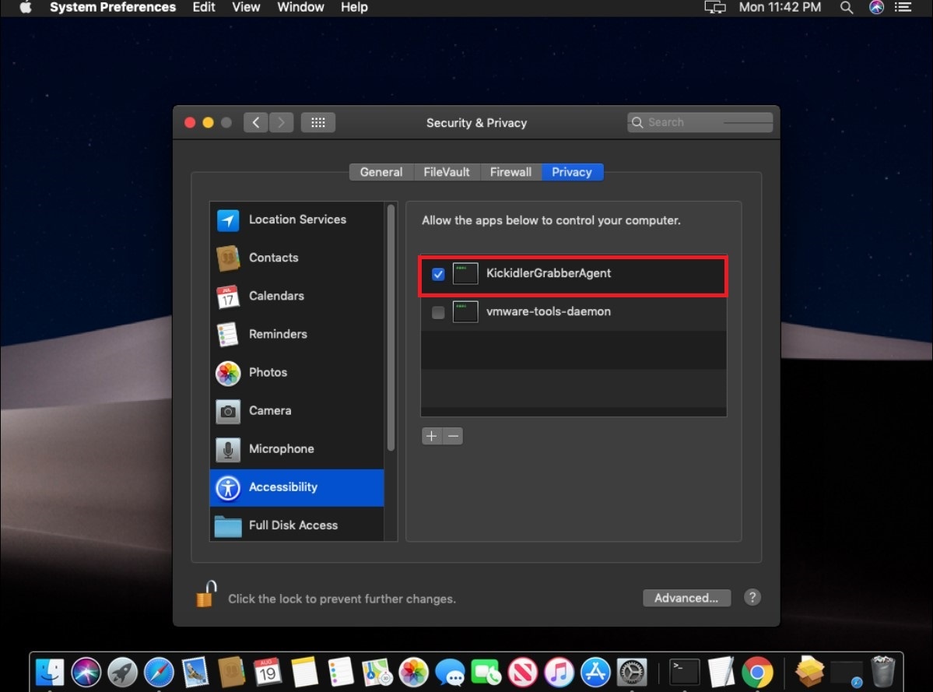Uncheck the KickidlerGrabberAgent checkbox
The image size is (933, 692).
[438, 274]
